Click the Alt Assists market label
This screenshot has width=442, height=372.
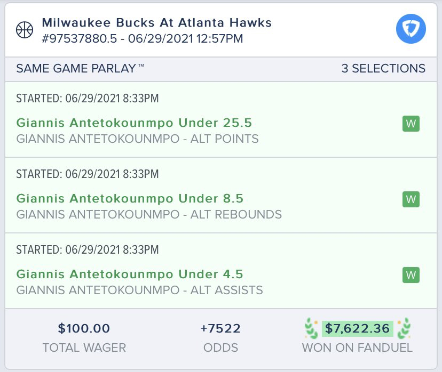(x=139, y=290)
